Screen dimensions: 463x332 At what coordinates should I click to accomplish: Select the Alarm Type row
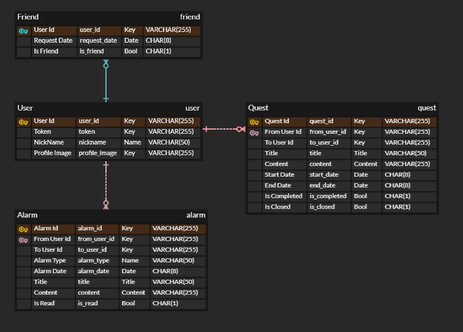click(x=111, y=261)
